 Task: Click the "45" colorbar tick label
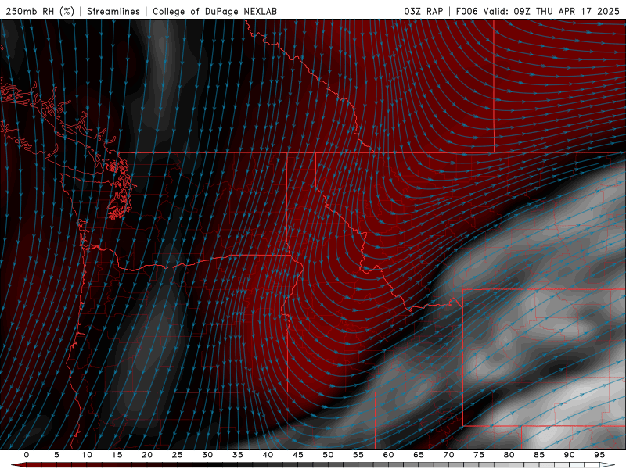pyautogui.click(x=298, y=455)
